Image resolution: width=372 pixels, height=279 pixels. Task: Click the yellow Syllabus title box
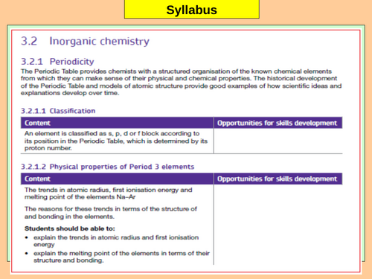(192, 9)
